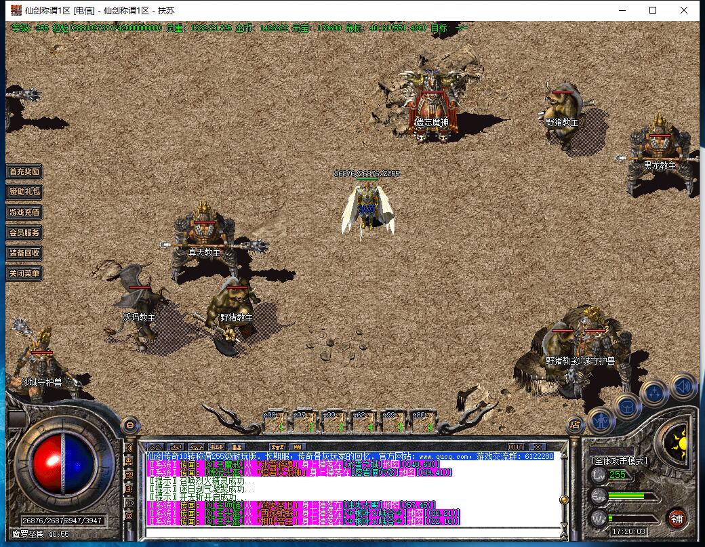Target the 遗忘魔神 boss monster
705x547 pixels.
(x=431, y=106)
